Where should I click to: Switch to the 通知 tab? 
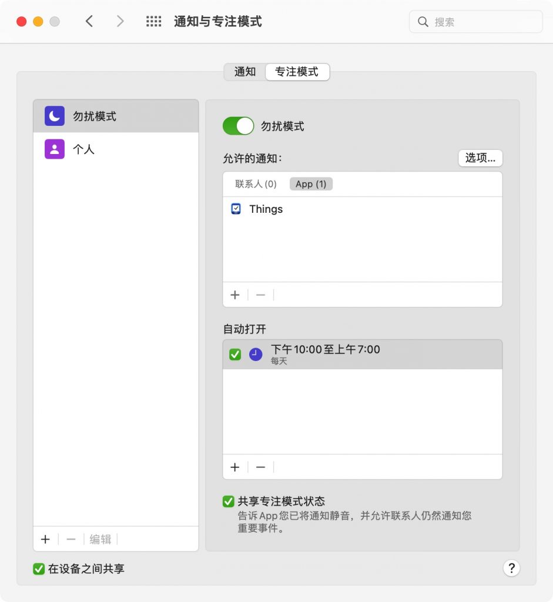click(245, 72)
